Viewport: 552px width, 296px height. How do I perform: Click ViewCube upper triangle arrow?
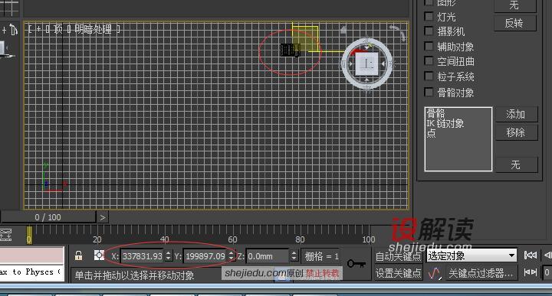coord(366,47)
